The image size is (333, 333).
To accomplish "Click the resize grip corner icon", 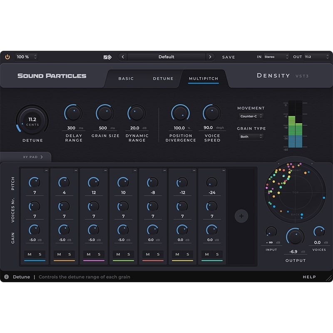I will (329, 278).
